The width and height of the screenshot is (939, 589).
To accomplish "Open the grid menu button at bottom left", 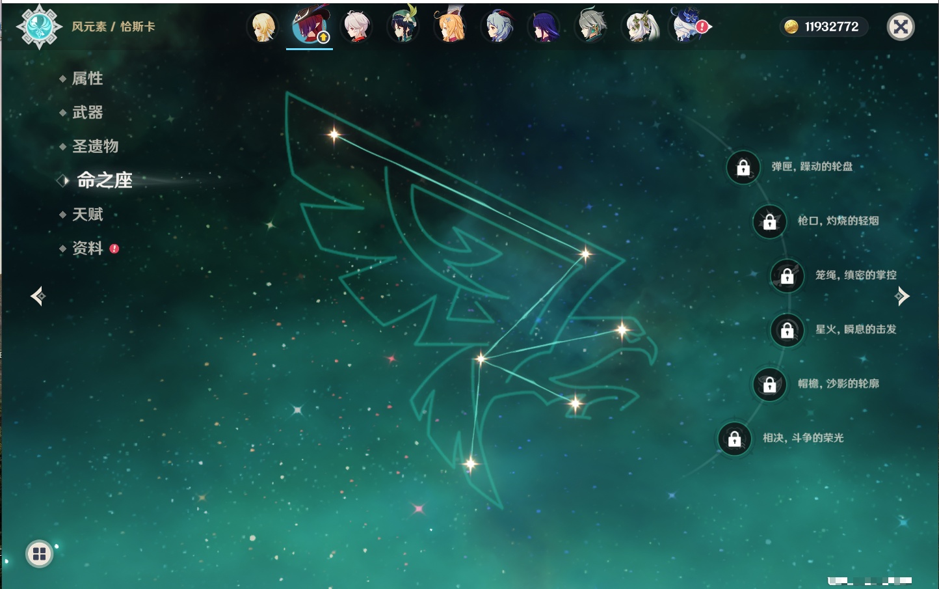I will (39, 554).
